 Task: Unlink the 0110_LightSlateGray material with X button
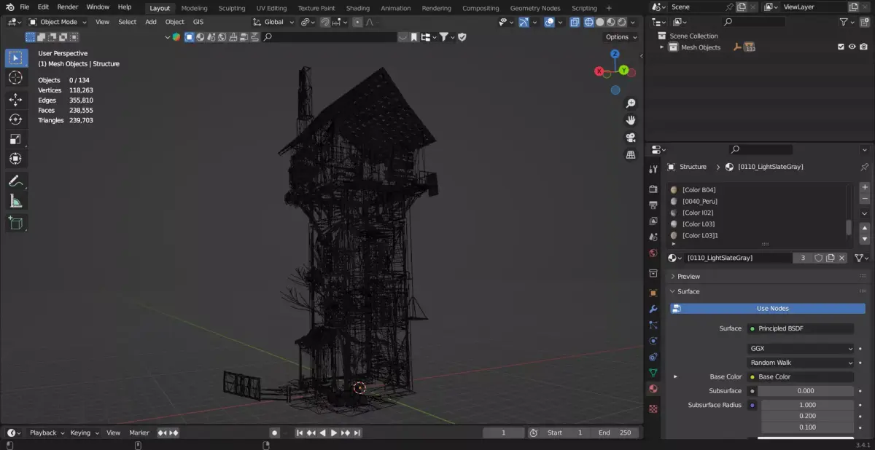pos(841,258)
